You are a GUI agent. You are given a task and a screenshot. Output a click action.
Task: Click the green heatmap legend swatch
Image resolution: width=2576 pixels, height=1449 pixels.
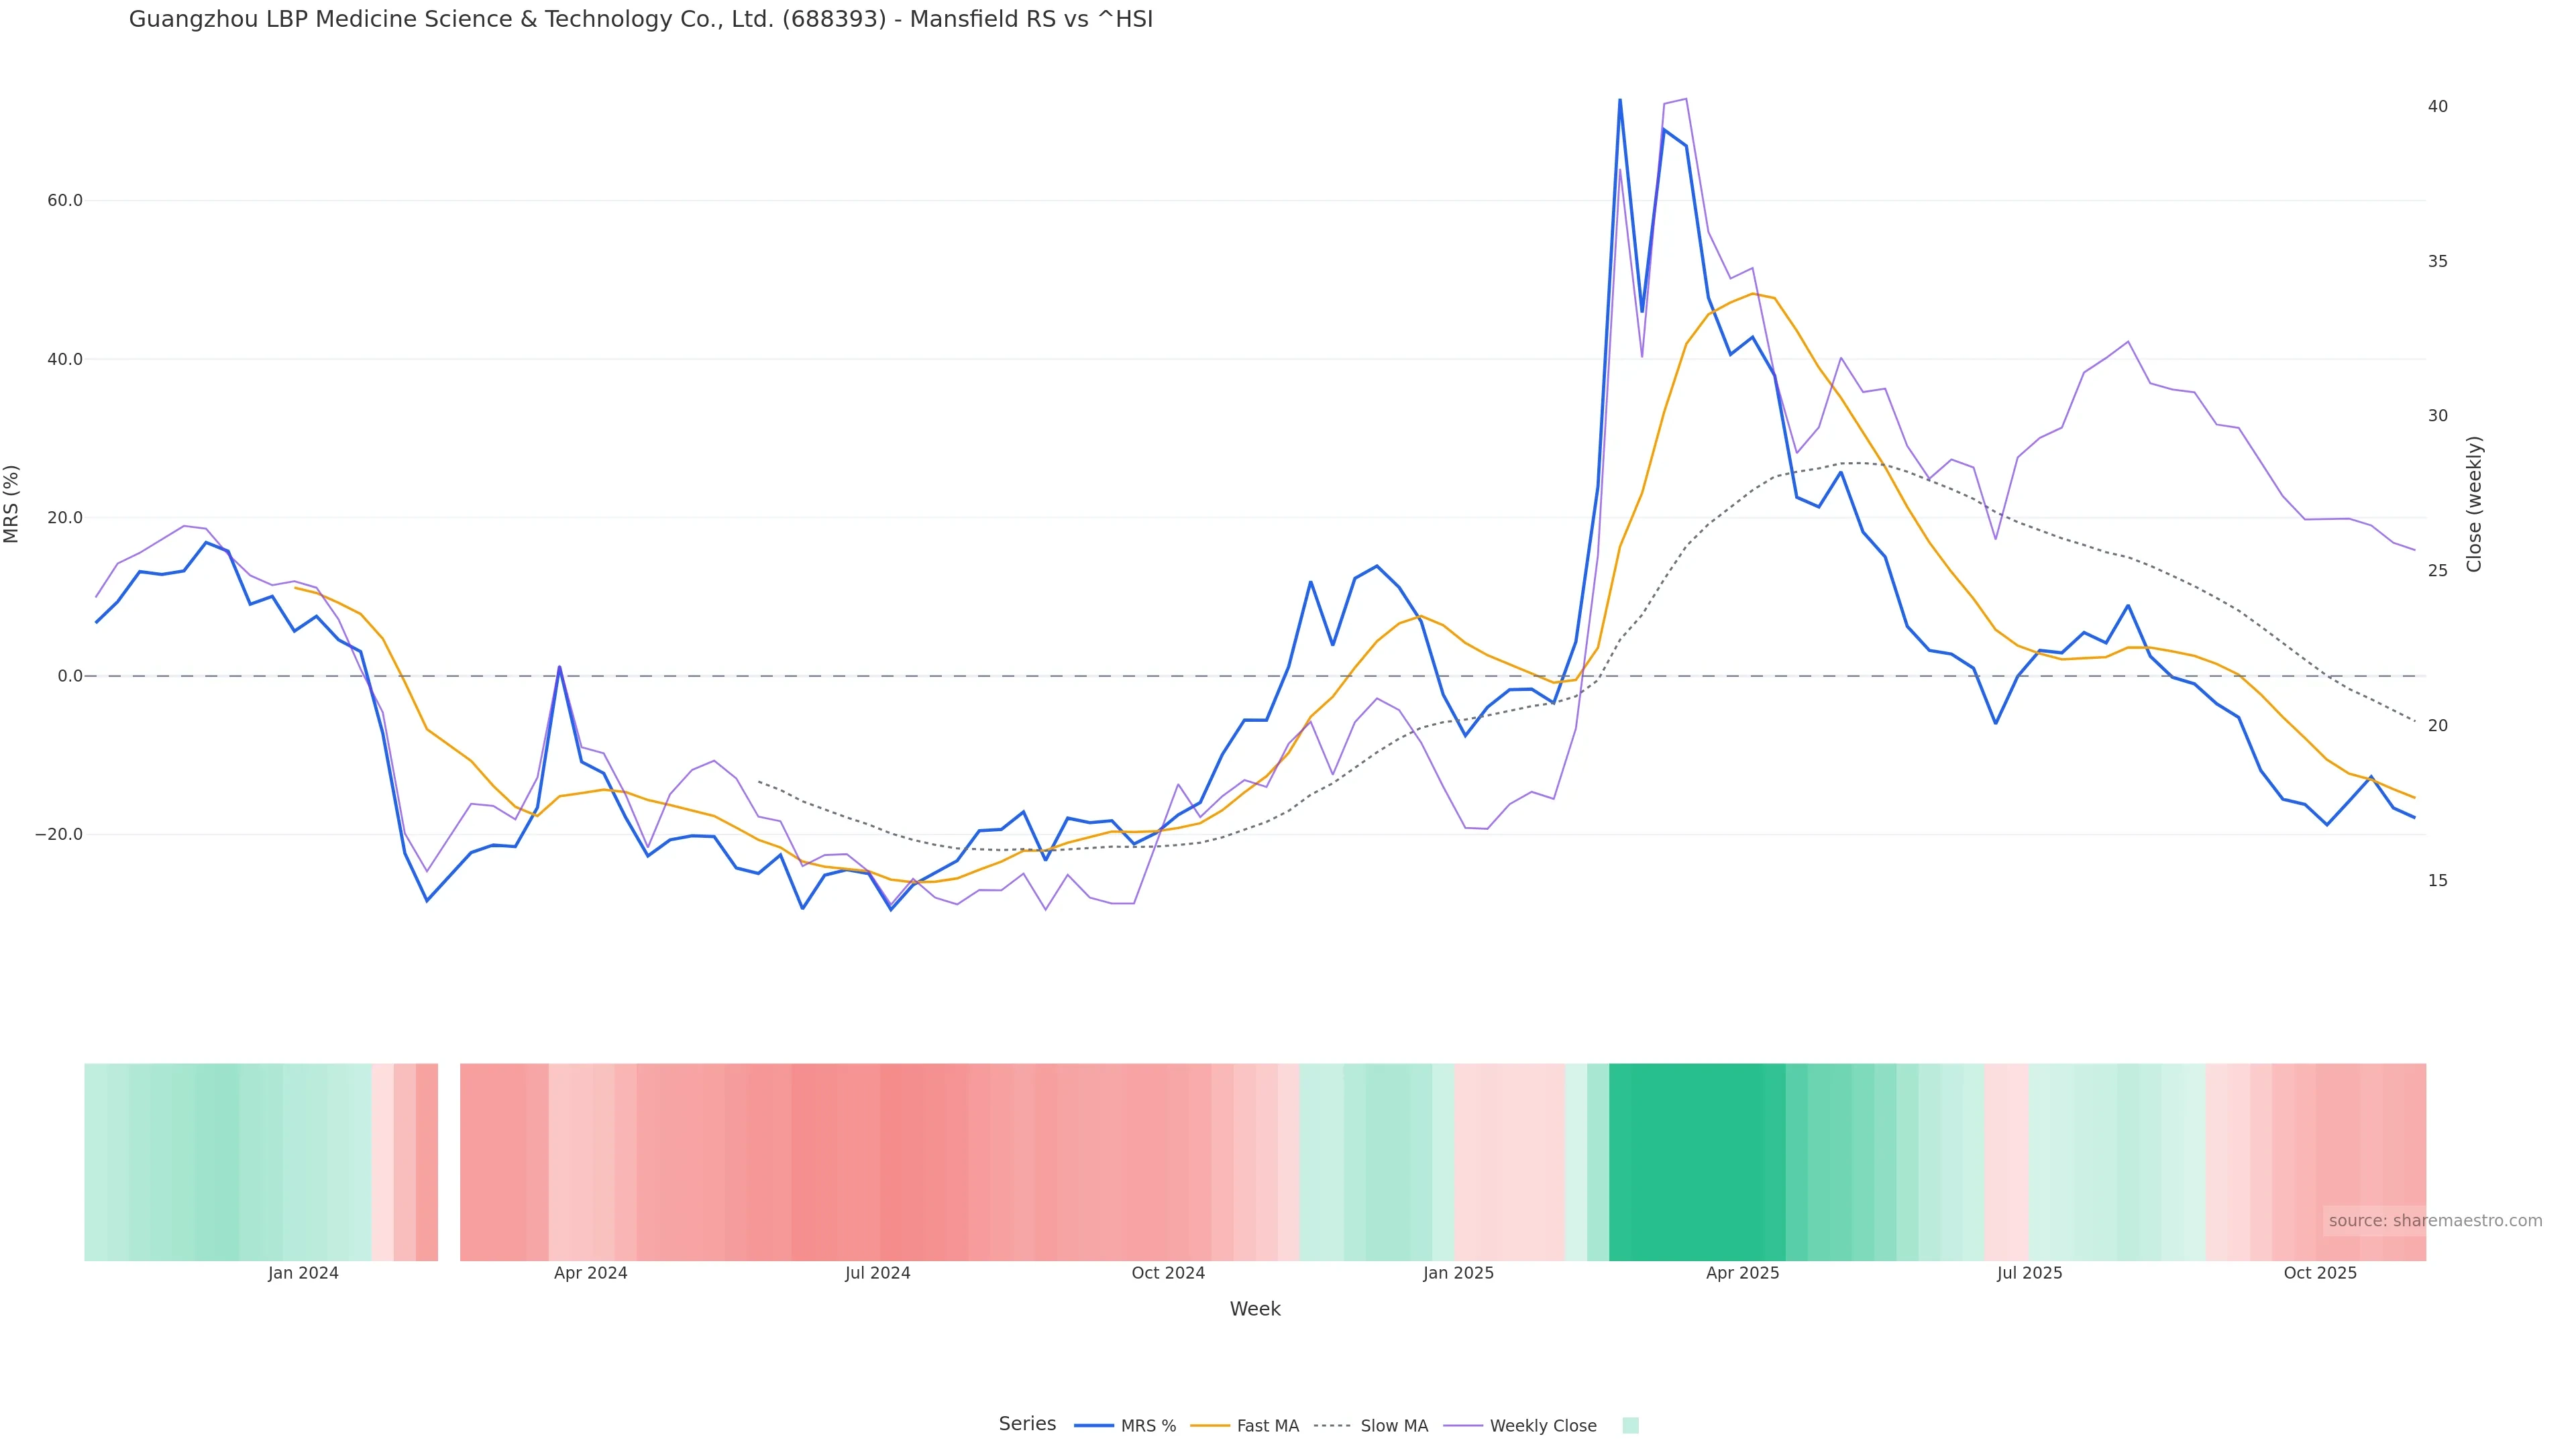click(1630, 1426)
